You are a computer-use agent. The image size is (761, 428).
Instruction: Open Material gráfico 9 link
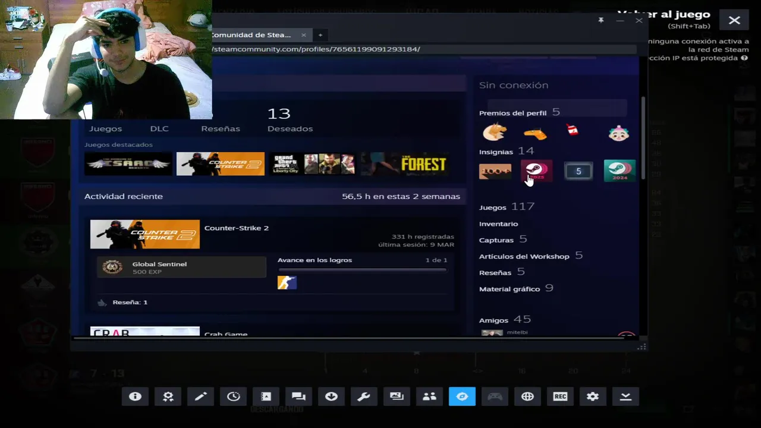[x=516, y=288]
